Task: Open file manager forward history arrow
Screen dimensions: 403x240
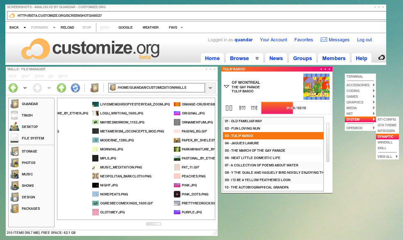Action: coord(49,88)
